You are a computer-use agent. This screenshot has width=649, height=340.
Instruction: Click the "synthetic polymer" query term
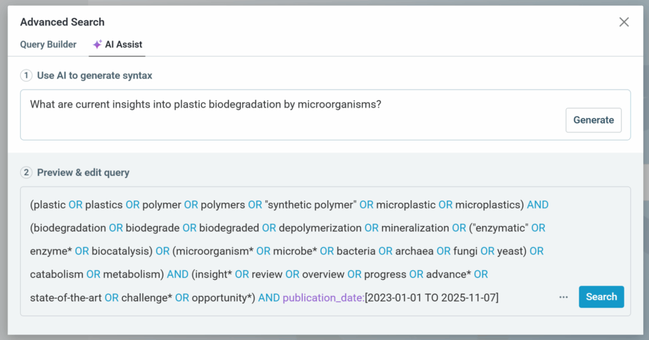pos(311,205)
